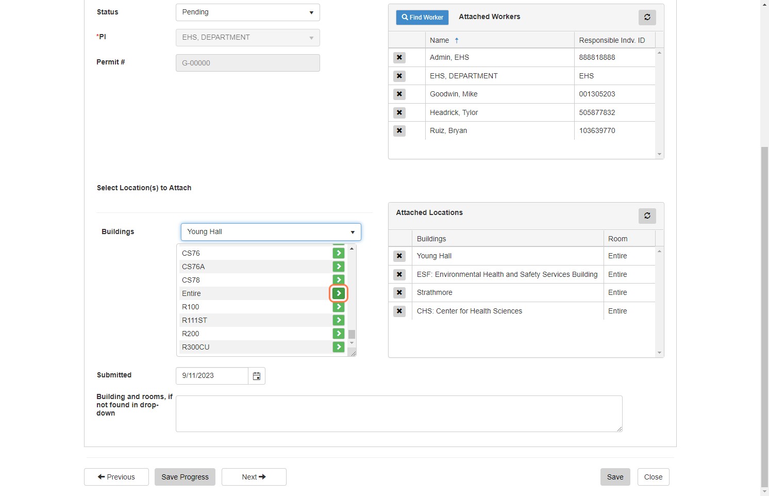Refresh the Attached Locations list
Image resolution: width=769 pixels, height=496 pixels.
tap(647, 216)
